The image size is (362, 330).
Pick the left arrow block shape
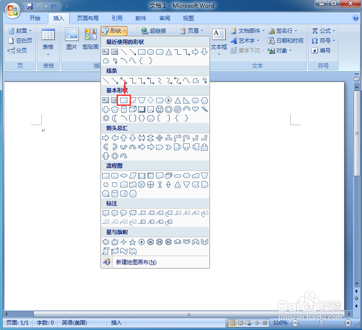115,138
